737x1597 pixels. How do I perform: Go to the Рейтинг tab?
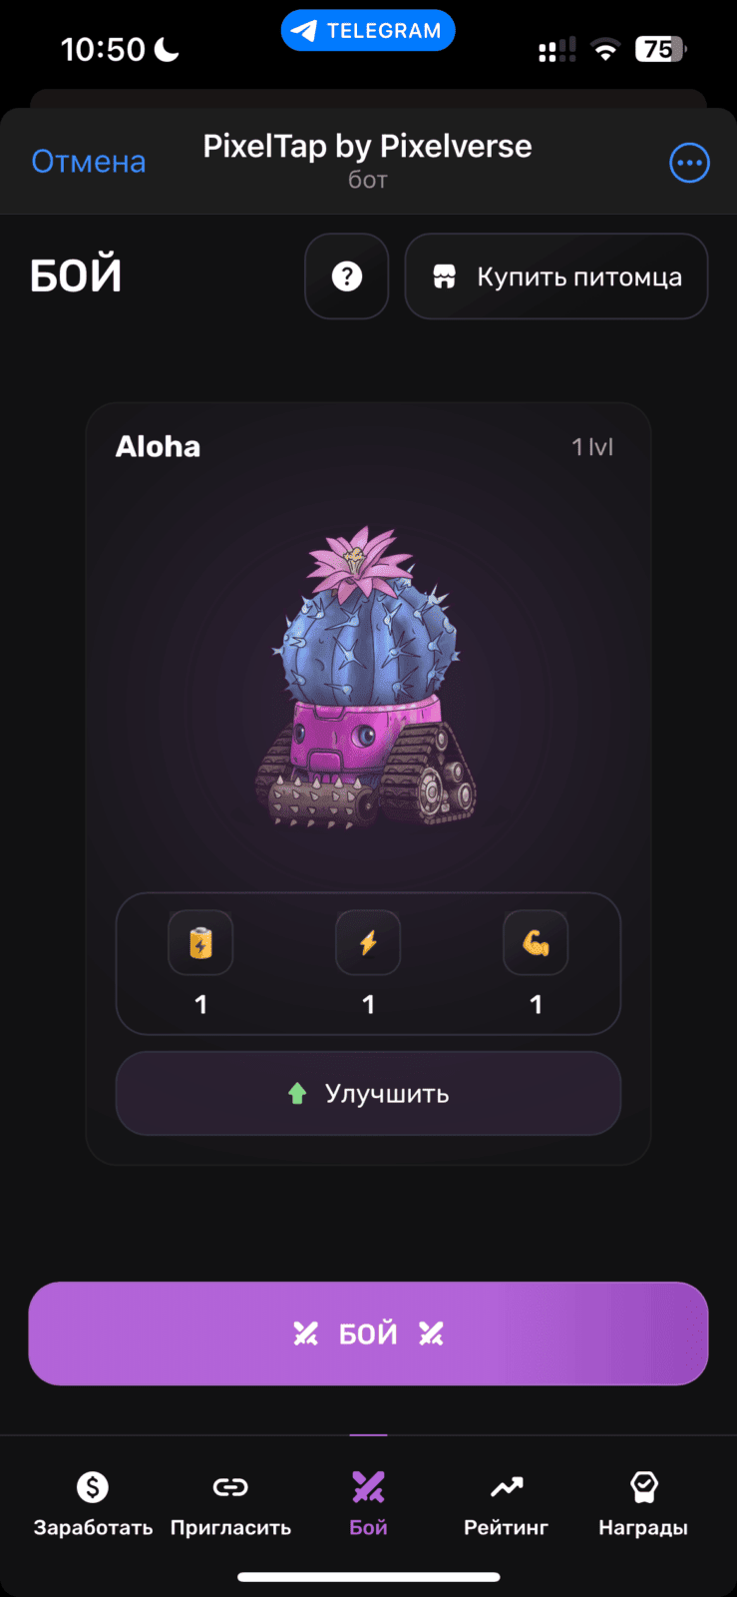[x=506, y=1505]
